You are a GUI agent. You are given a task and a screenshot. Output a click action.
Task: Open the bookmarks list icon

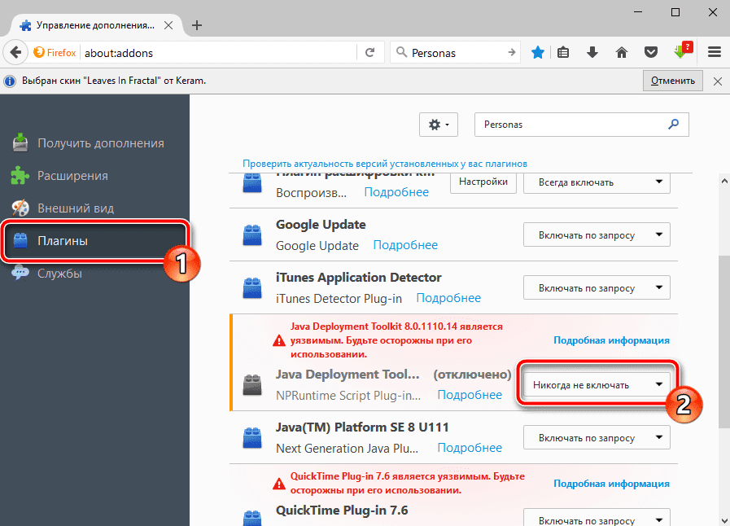[563, 52]
